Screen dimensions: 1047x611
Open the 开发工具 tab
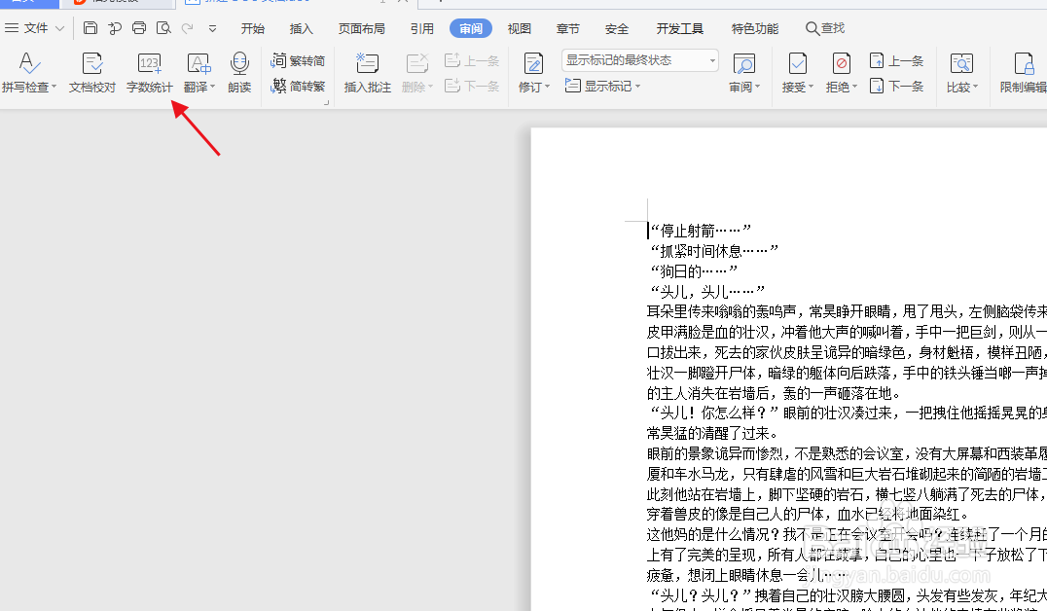tap(680, 29)
